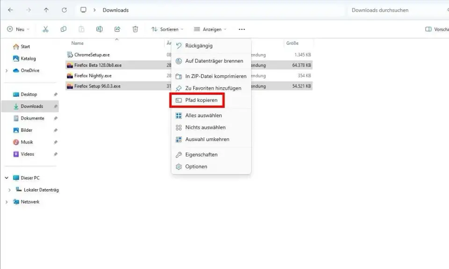Choose 'Zu Favoriten hinzufügen' menu entry
Screen dimensions: 449x269
tap(211, 88)
